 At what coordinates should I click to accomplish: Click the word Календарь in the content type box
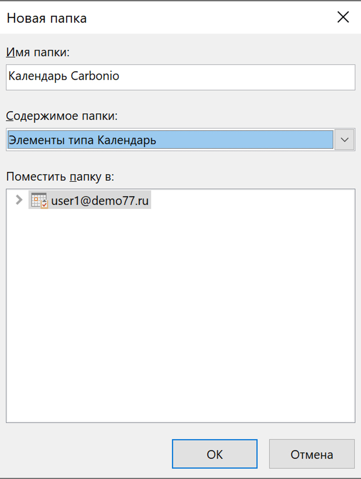click(127, 140)
